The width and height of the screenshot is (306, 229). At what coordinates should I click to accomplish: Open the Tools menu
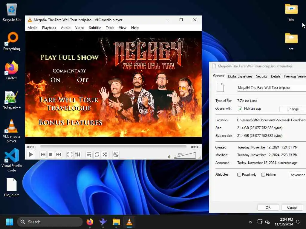click(x=110, y=28)
